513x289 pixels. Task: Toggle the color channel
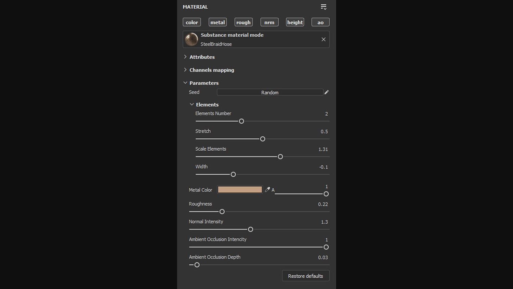pyautogui.click(x=192, y=22)
